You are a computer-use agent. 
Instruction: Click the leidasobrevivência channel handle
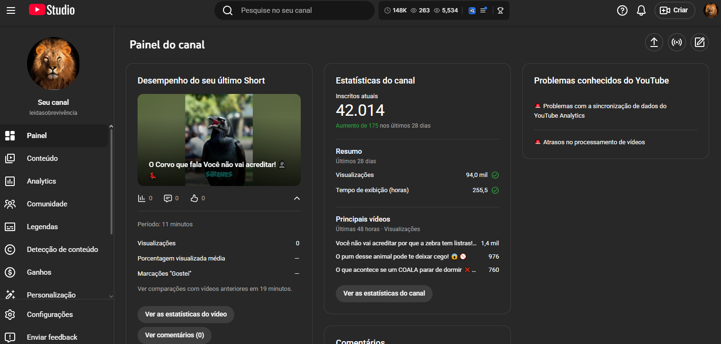click(x=53, y=113)
